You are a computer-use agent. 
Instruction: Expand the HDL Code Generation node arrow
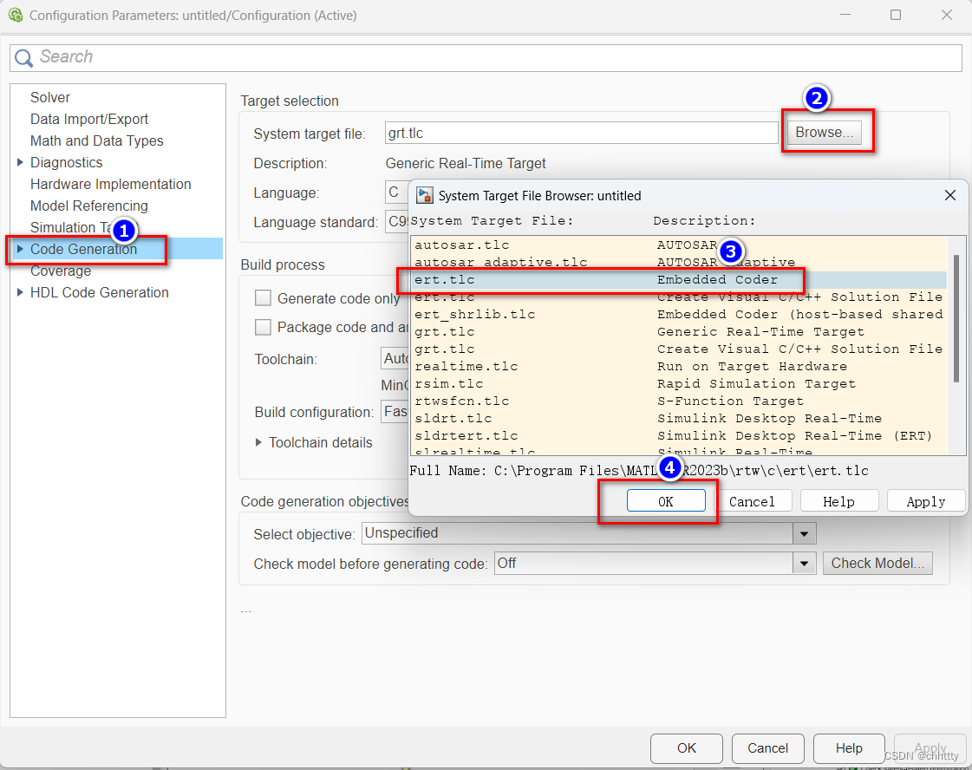coord(20,292)
